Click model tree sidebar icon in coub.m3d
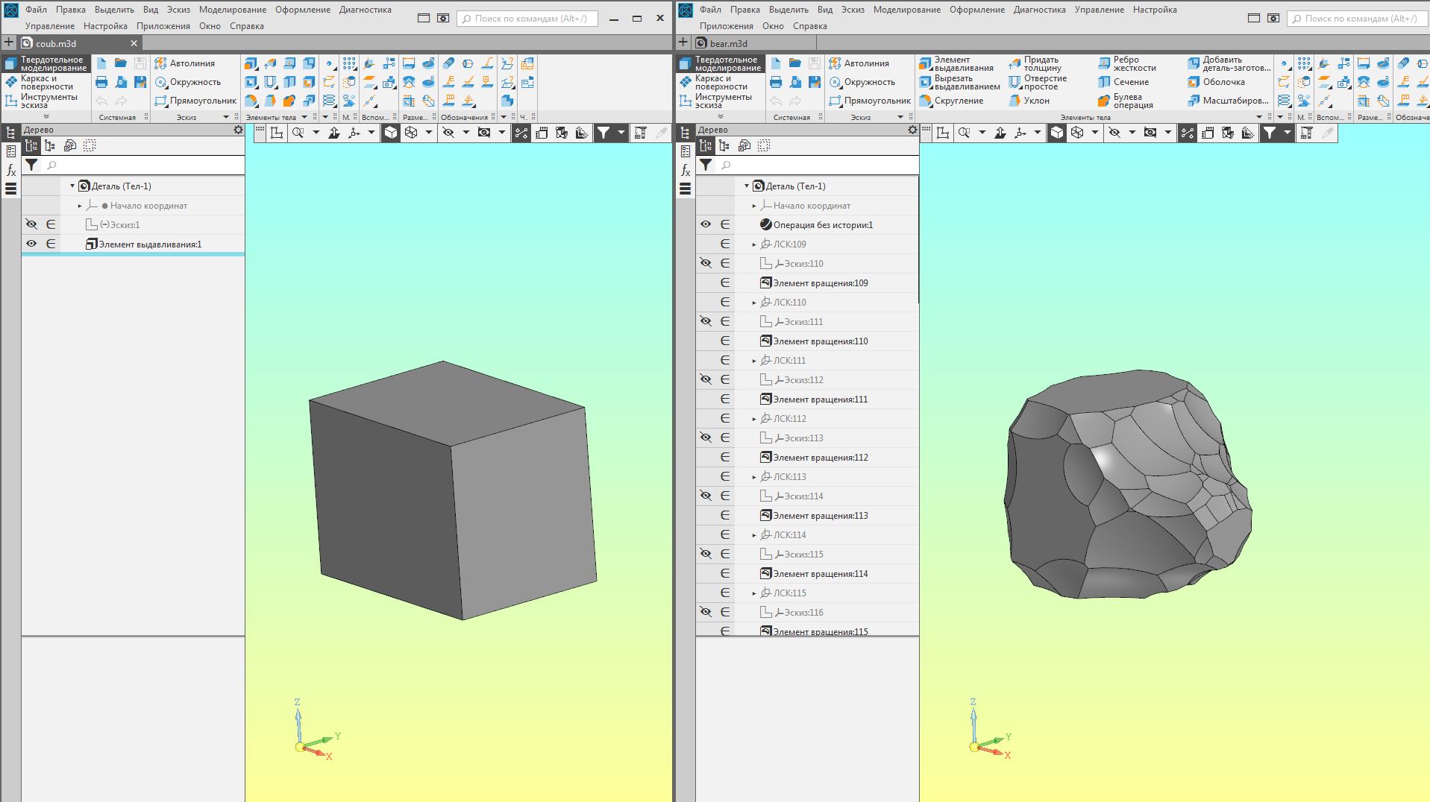 (11, 133)
